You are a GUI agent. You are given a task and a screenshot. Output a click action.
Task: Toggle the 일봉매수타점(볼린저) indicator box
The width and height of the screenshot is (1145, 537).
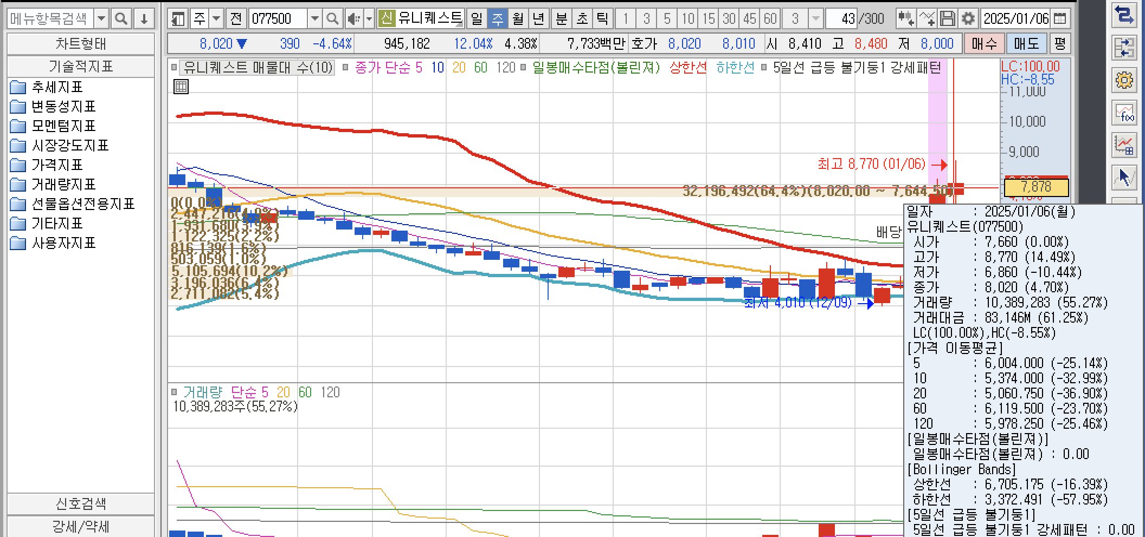(x=523, y=68)
